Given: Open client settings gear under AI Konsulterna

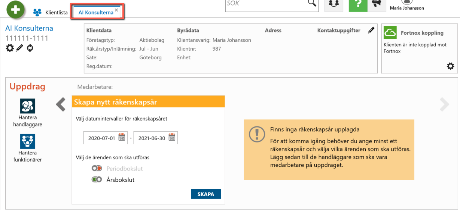Looking at the screenshot, I should pyautogui.click(x=10, y=48).
